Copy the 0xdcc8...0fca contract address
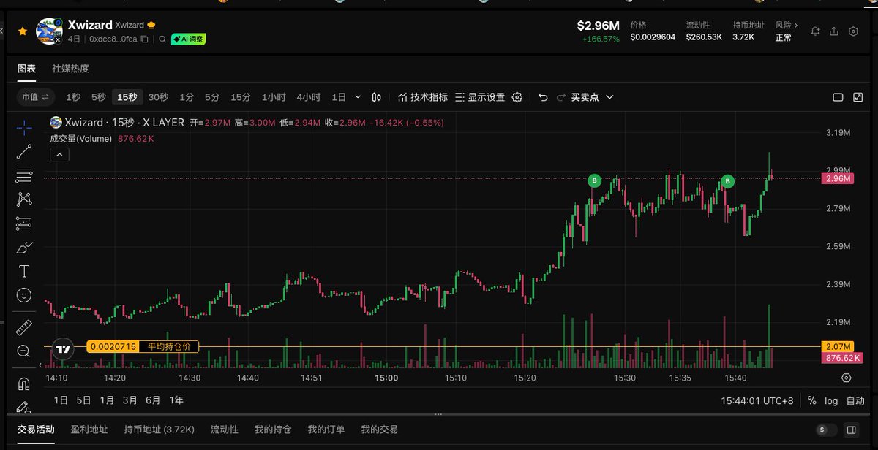This screenshot has width=878, height=450. (145, 39)
